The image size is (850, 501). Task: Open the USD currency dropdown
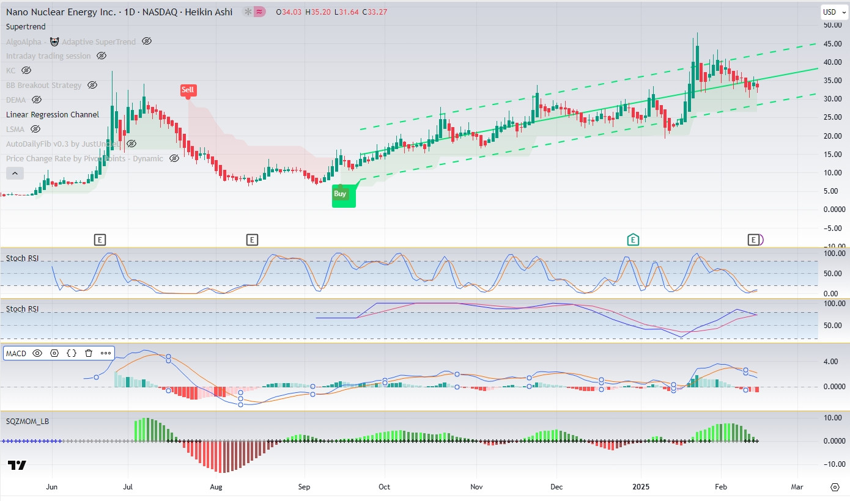834,12
